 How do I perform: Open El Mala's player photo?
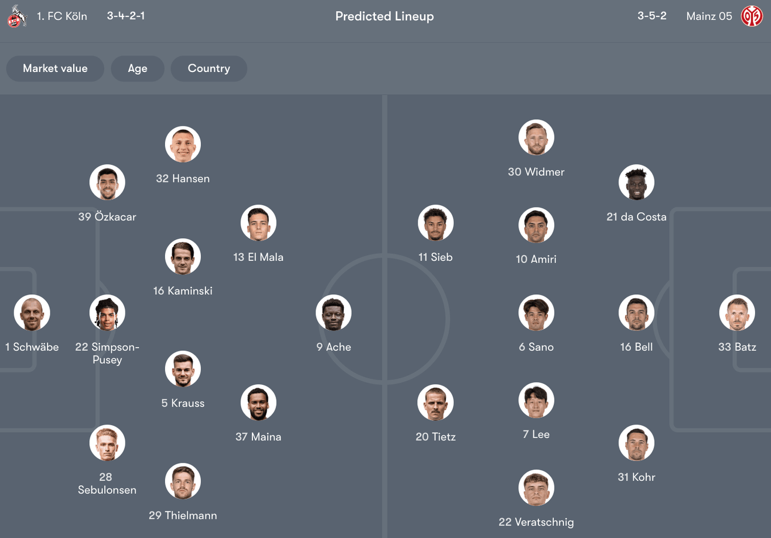[x=258, y=223]
